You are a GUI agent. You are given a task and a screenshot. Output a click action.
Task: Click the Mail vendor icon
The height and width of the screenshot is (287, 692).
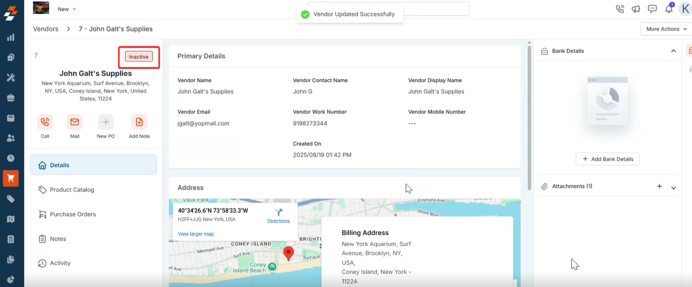point(75,122)
